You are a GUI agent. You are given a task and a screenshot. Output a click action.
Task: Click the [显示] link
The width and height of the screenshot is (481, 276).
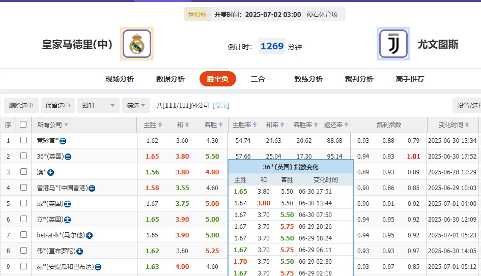click(x=221, y=105)
